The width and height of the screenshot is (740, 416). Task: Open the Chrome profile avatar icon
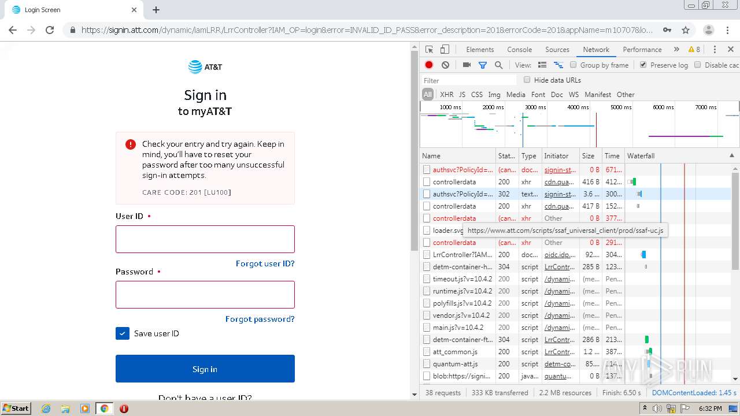pyautogui.click(x=708, y=30)
